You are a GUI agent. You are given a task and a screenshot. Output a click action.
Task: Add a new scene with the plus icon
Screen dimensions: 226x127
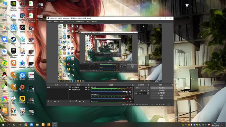pyautogui.click(x=48, y=101)
